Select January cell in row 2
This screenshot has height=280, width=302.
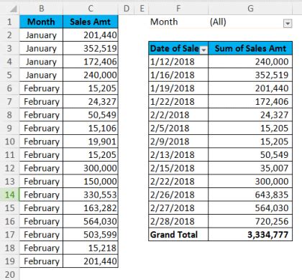(41, 35)
